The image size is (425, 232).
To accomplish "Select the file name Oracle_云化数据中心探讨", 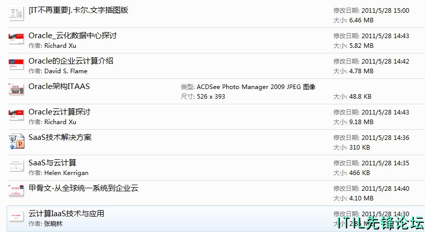I will point(73,36).
